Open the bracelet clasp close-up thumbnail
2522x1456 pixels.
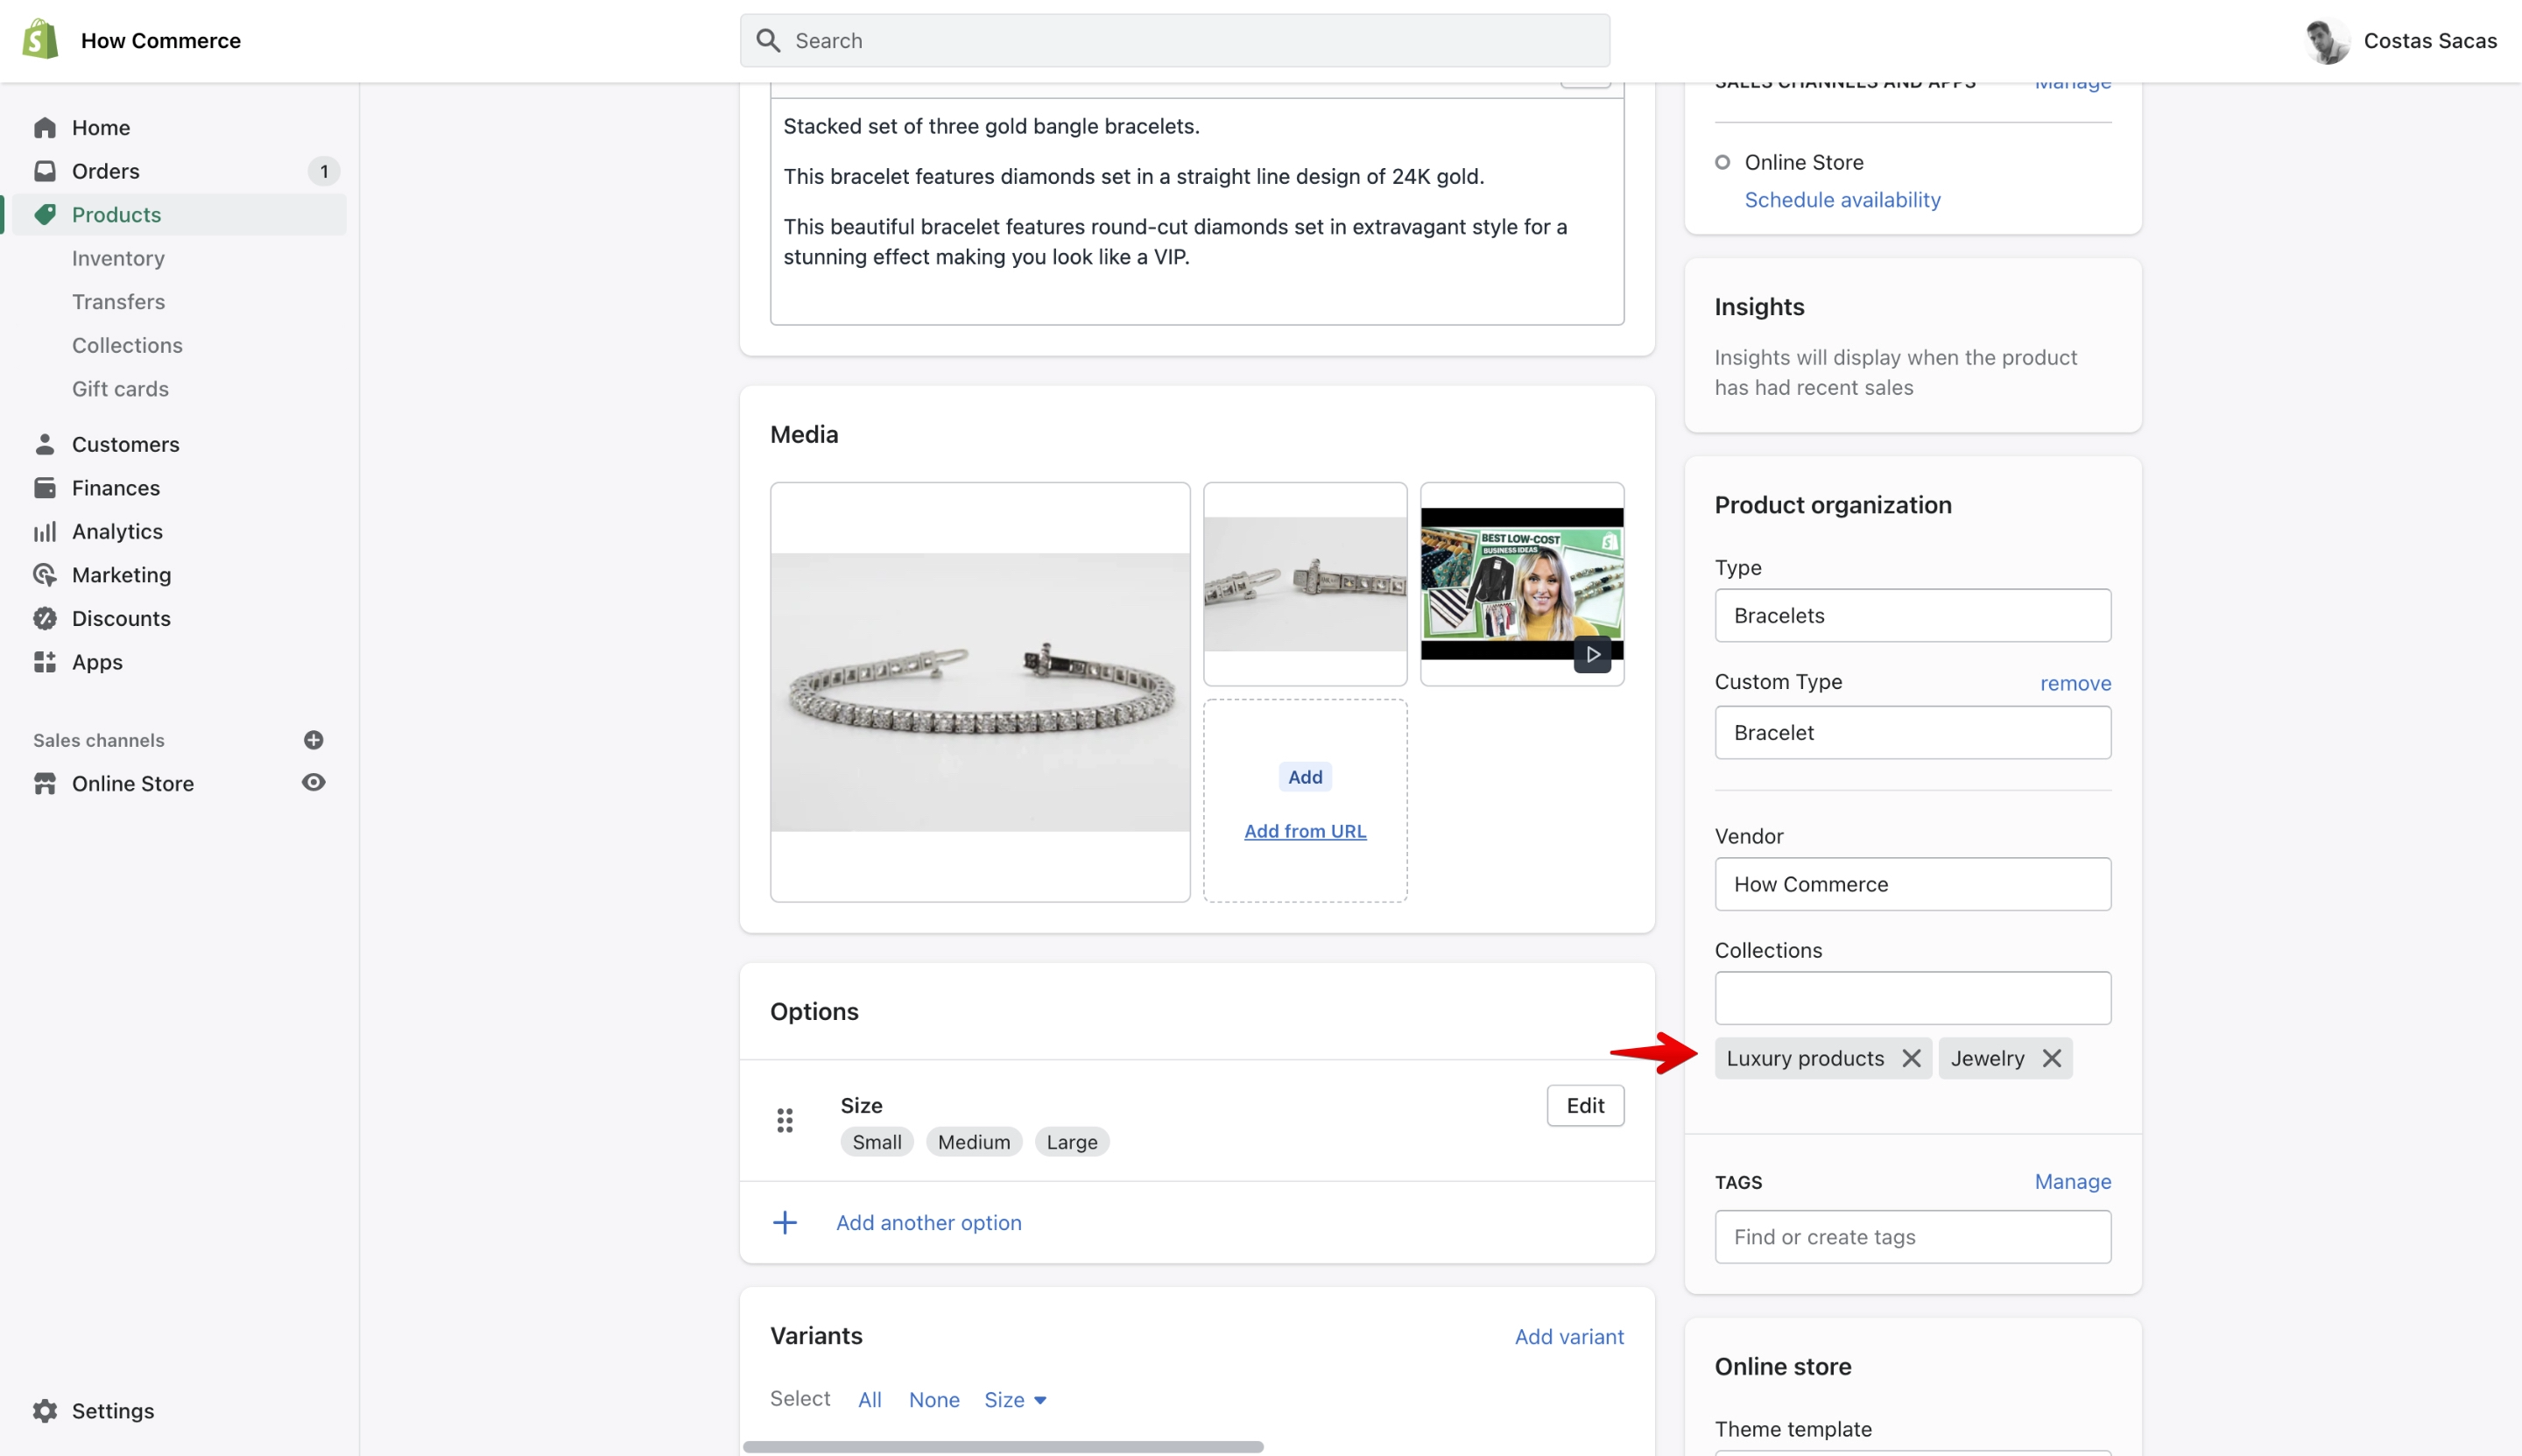coord(1305,584)
